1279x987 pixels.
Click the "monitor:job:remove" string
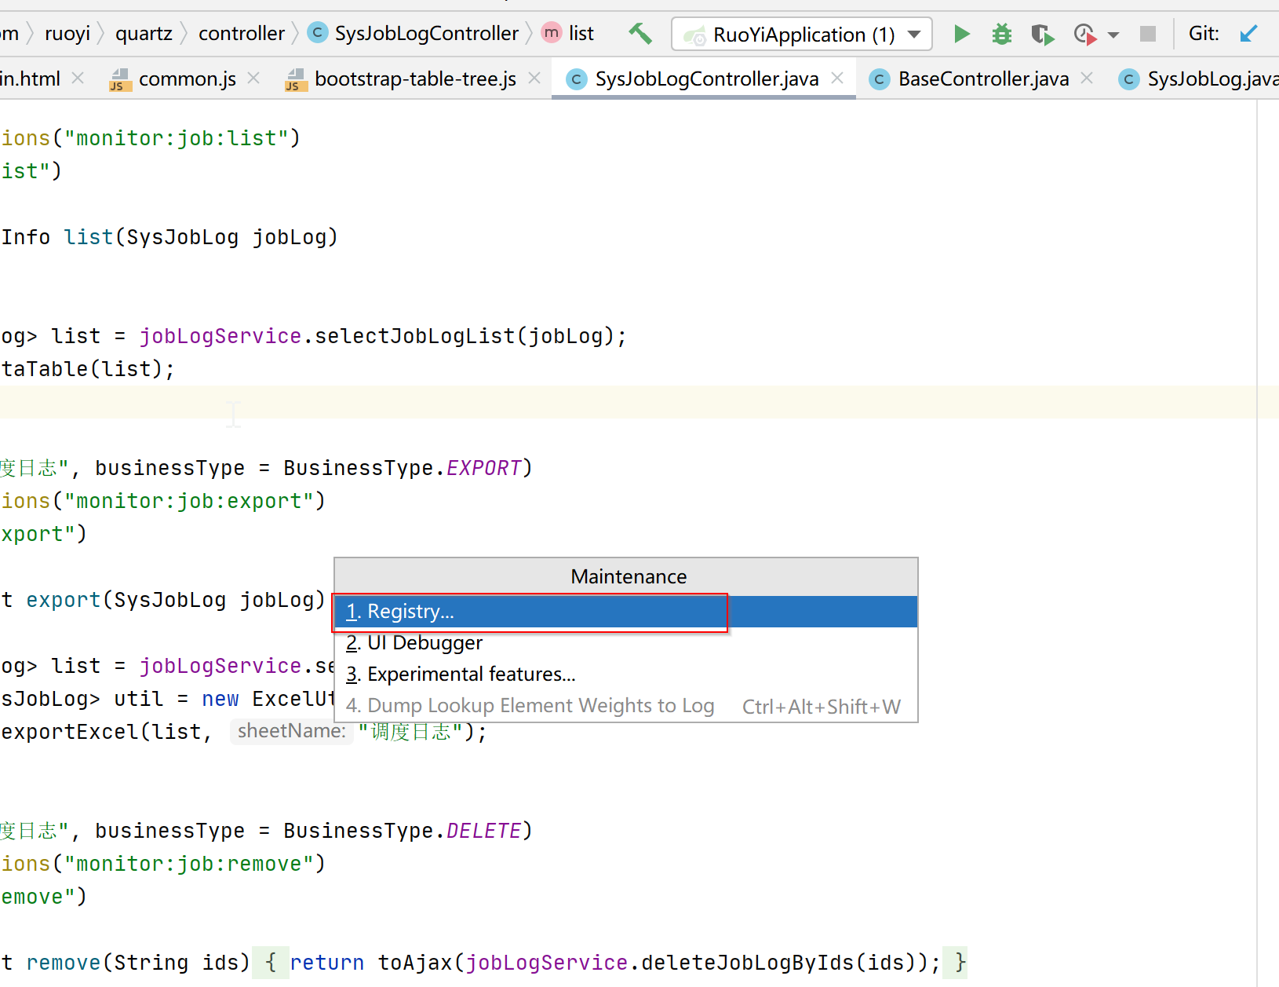189,864
